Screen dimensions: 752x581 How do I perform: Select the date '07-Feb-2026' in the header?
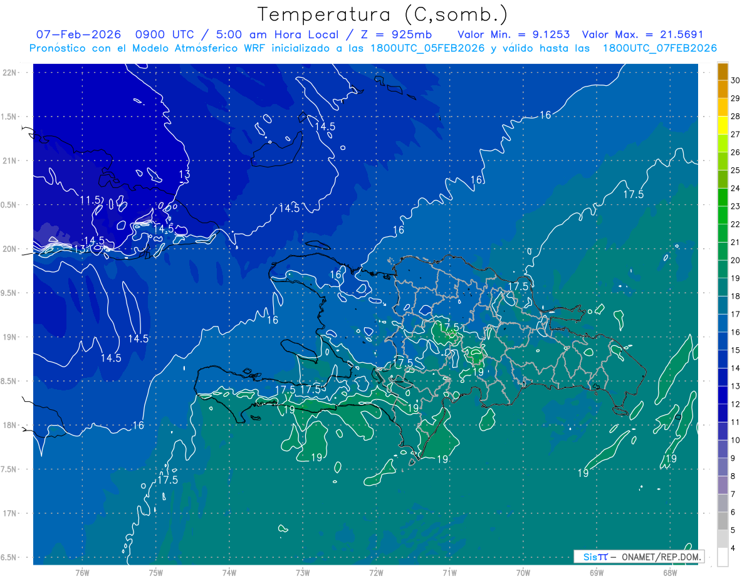coord(78,34)
